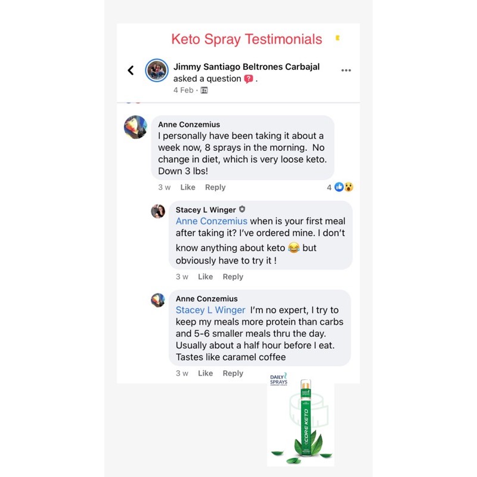This screenshot has width=477, height=477.
Task: View the thumbs-up reaction icon
Action: [x=339, y=187]
